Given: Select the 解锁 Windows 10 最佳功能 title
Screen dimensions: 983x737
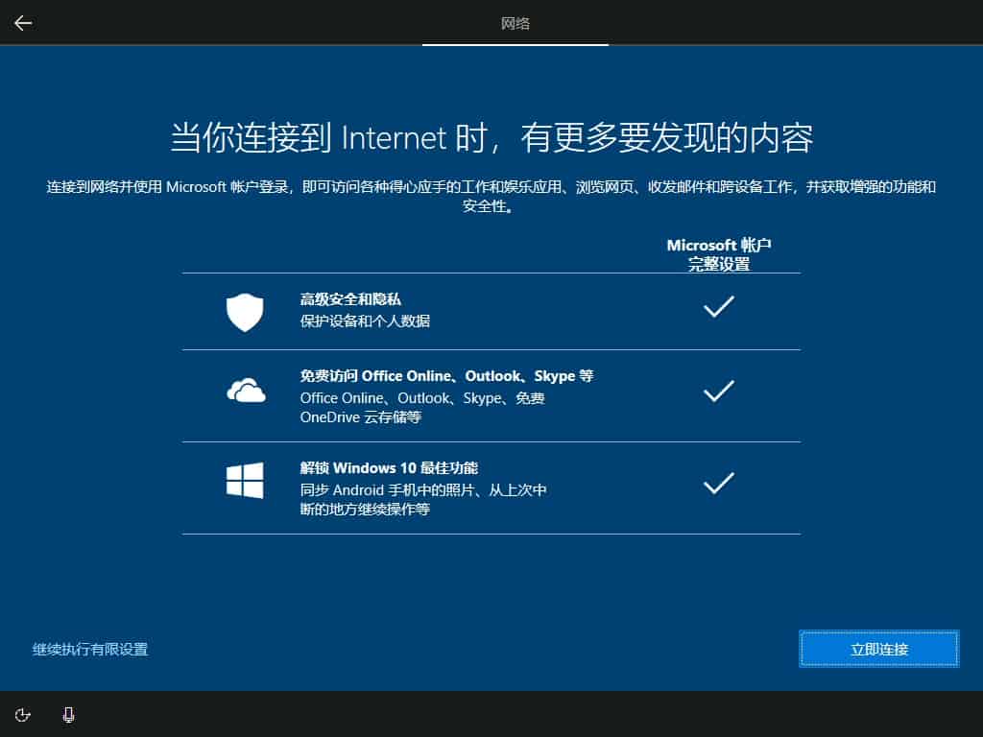Looking at the screenshot, I should 389,468.
